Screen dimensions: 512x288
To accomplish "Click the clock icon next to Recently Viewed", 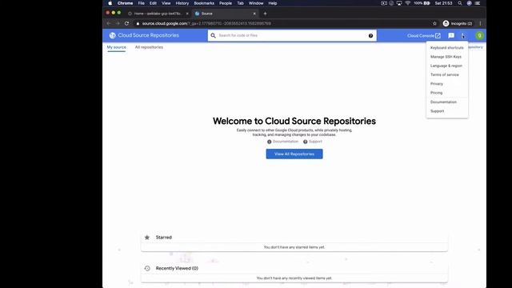I will (x=147, y=268).
